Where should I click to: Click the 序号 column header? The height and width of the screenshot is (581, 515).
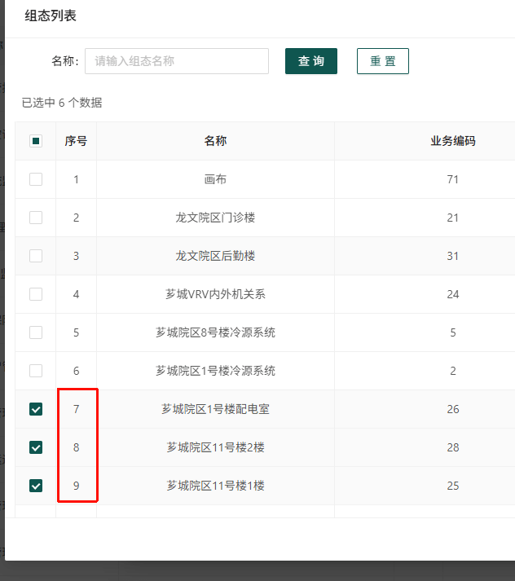(76, 141)
